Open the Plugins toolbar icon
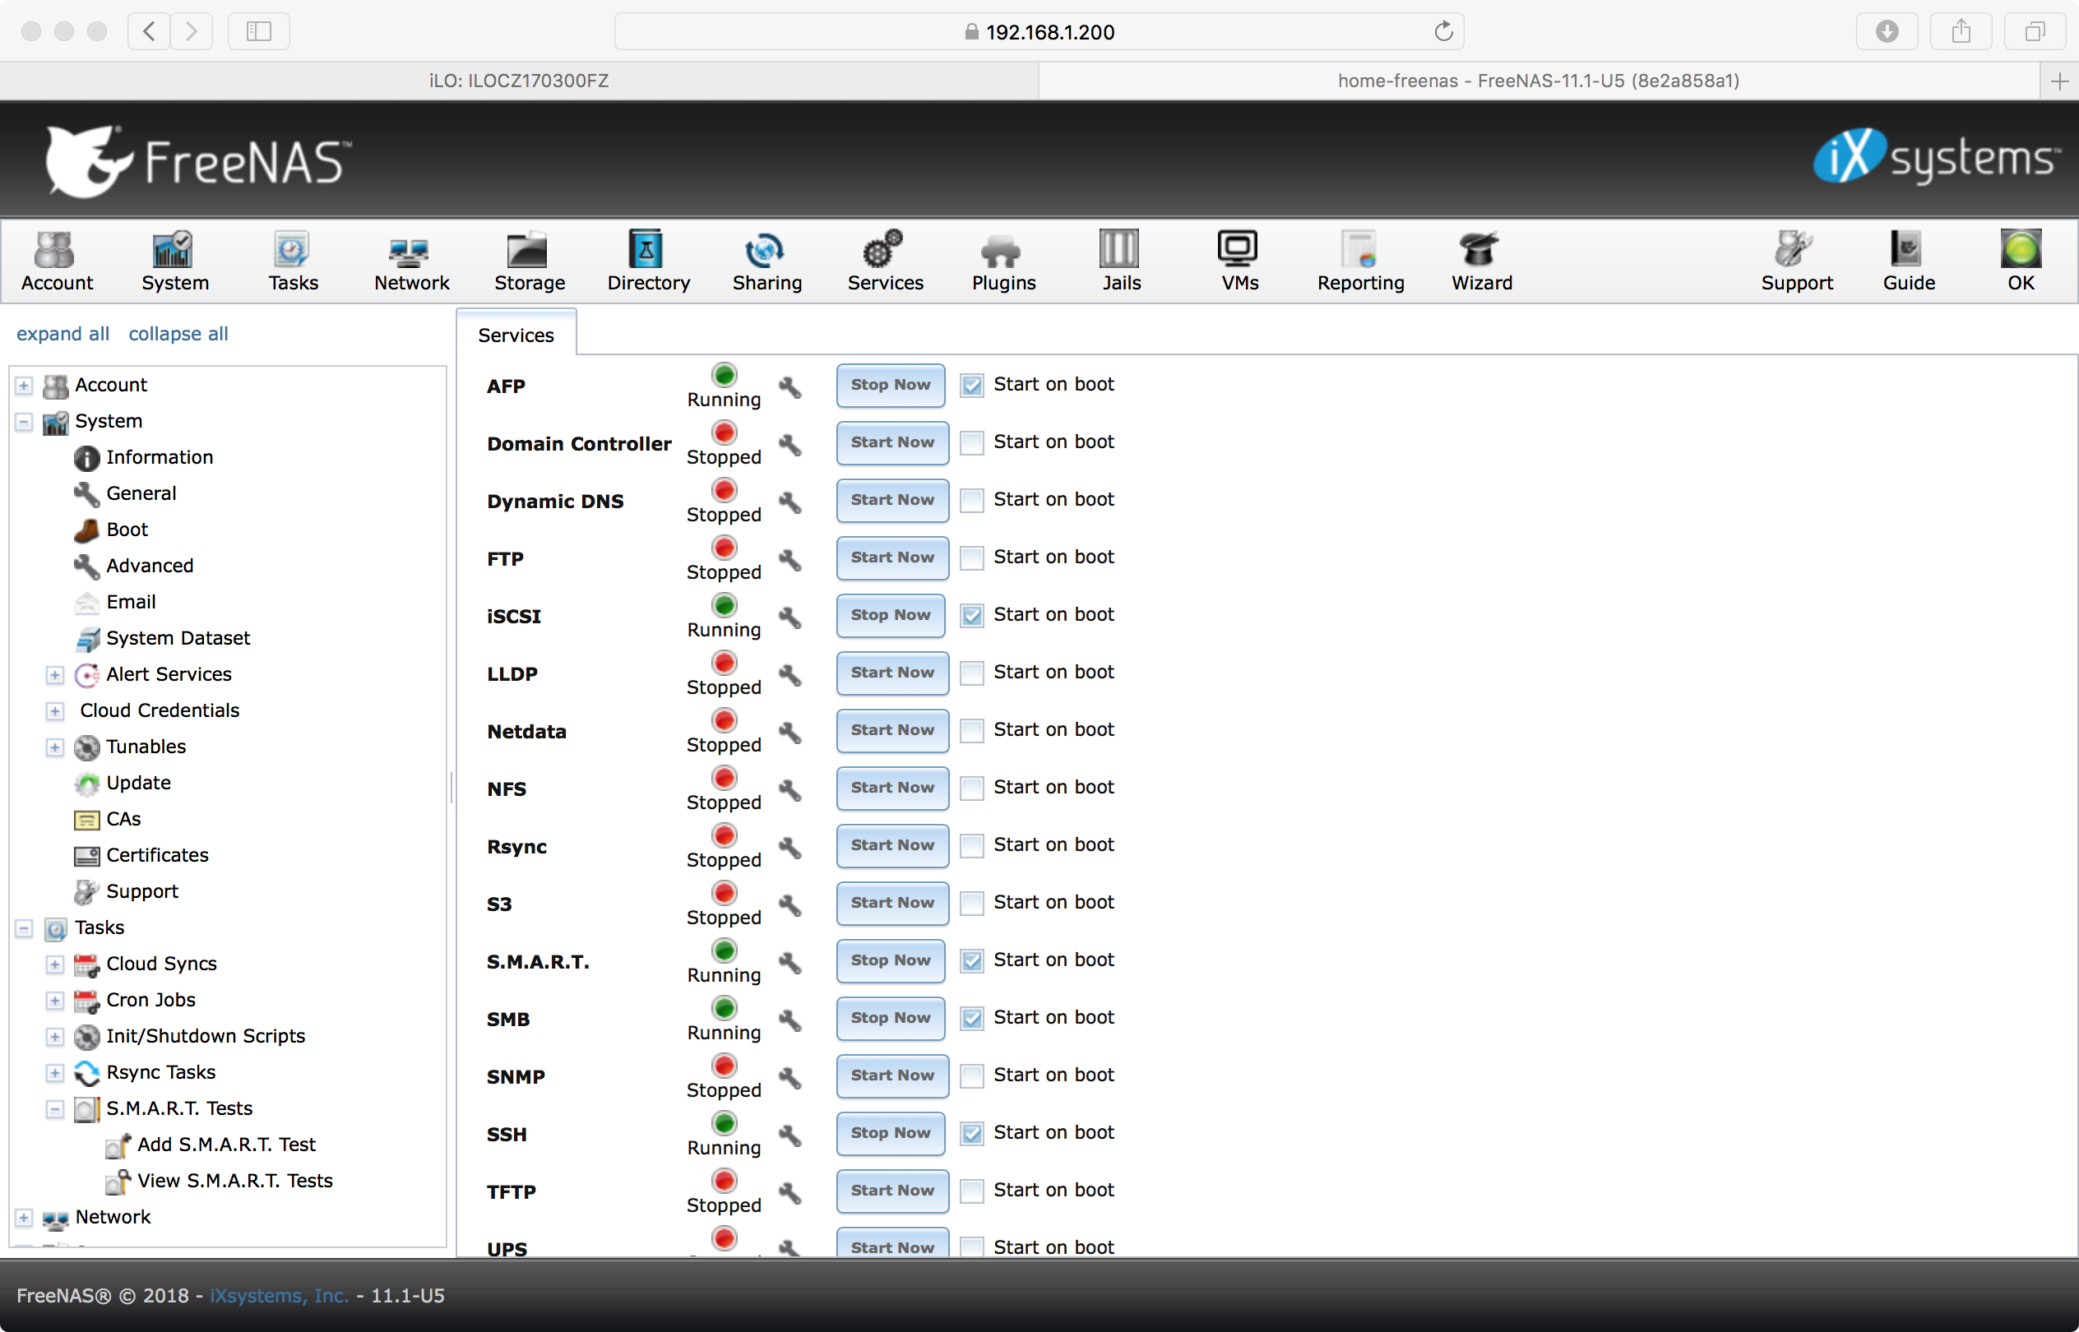This screenshot has width=2079, height=1332. pos(1003,261)
